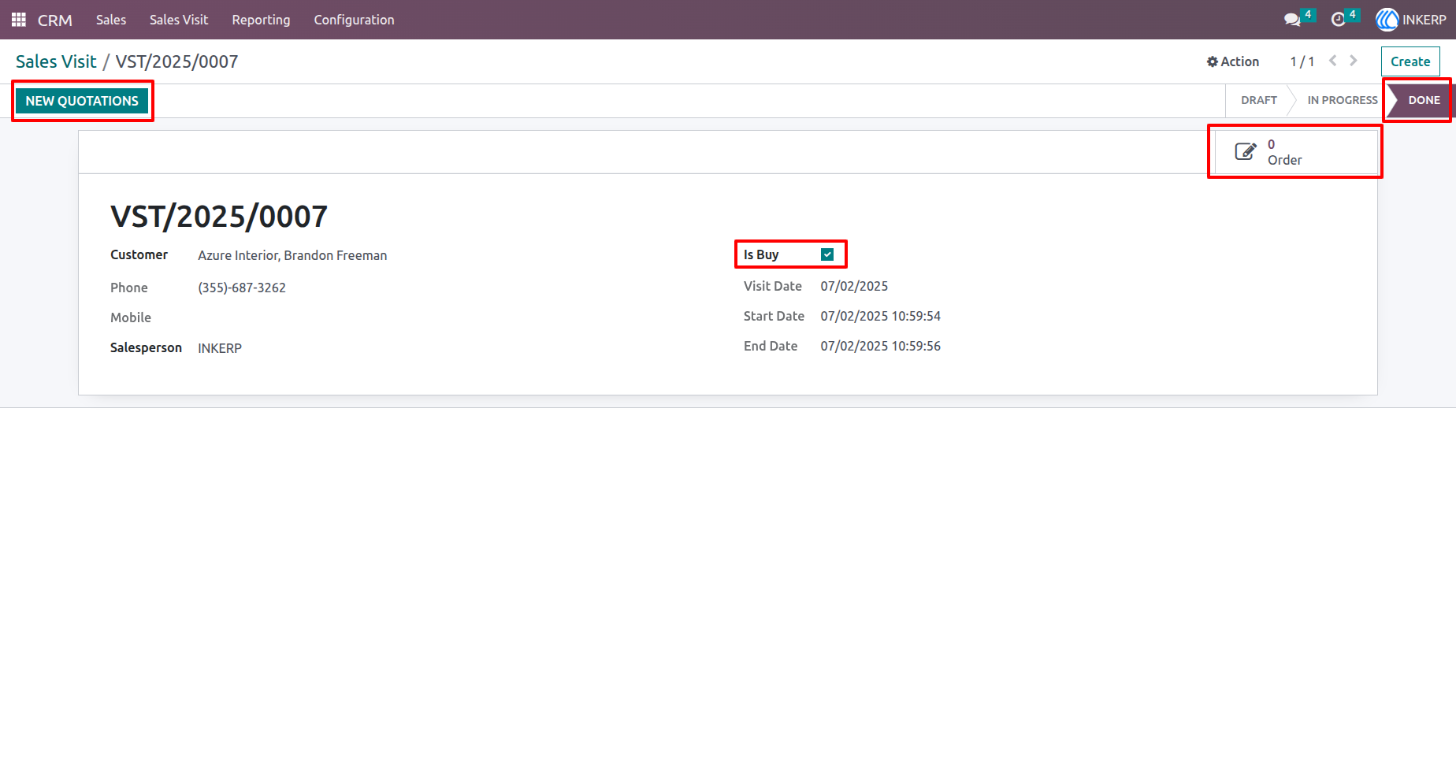This screenshot has height=761, width=1456.
Task: Open the conversations chat icon
Action: tap(1292, 20)
